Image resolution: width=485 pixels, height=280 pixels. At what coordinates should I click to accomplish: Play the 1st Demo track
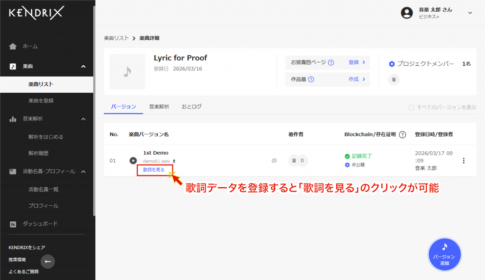click(x=133, y=161)
